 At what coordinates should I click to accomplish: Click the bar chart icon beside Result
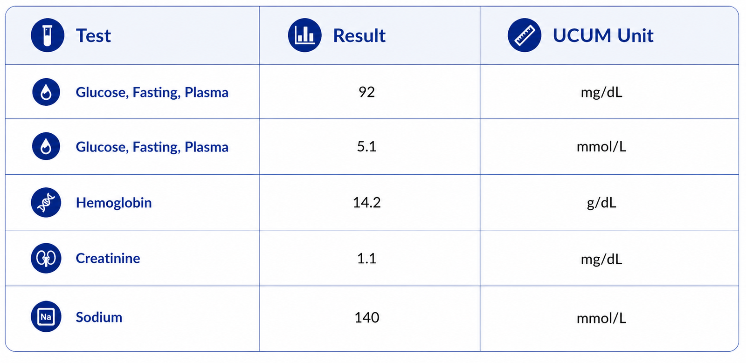(304, 35)
